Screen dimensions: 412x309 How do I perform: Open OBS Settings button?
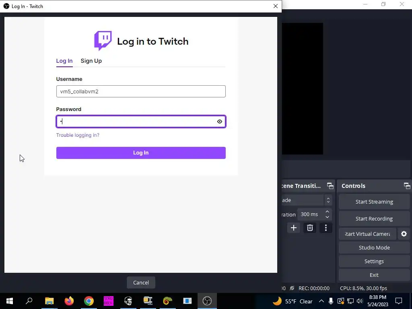[374, 261]
